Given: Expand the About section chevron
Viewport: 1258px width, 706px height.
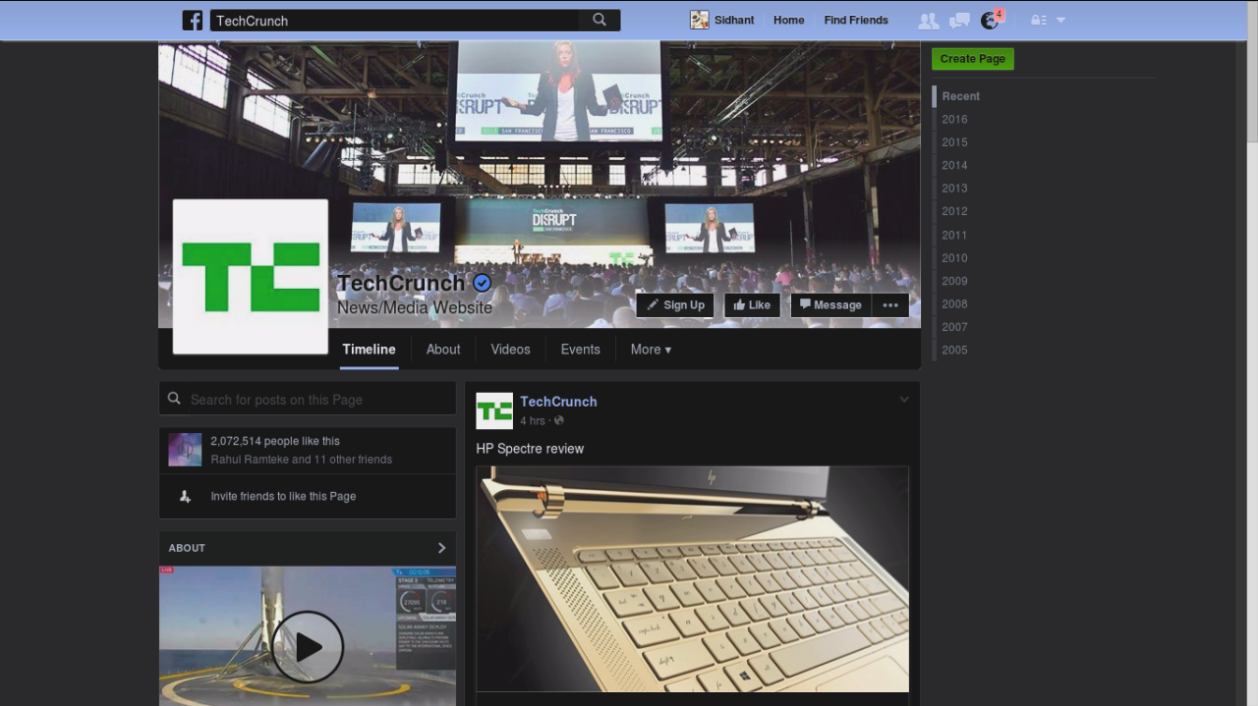Looking at the screenshot, I should click(x=441, y=548).
